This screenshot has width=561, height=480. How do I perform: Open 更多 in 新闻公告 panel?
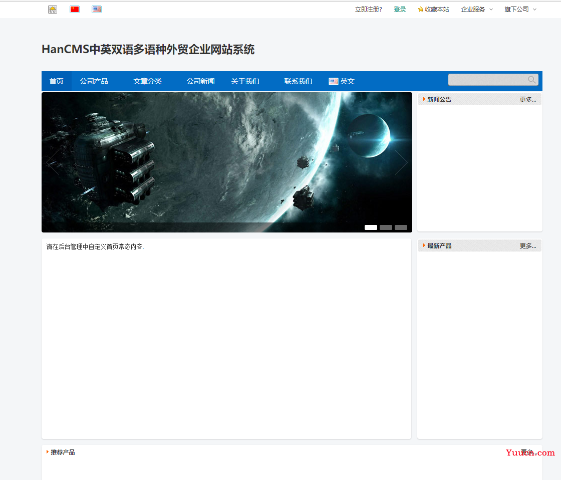tap(528, 100)
